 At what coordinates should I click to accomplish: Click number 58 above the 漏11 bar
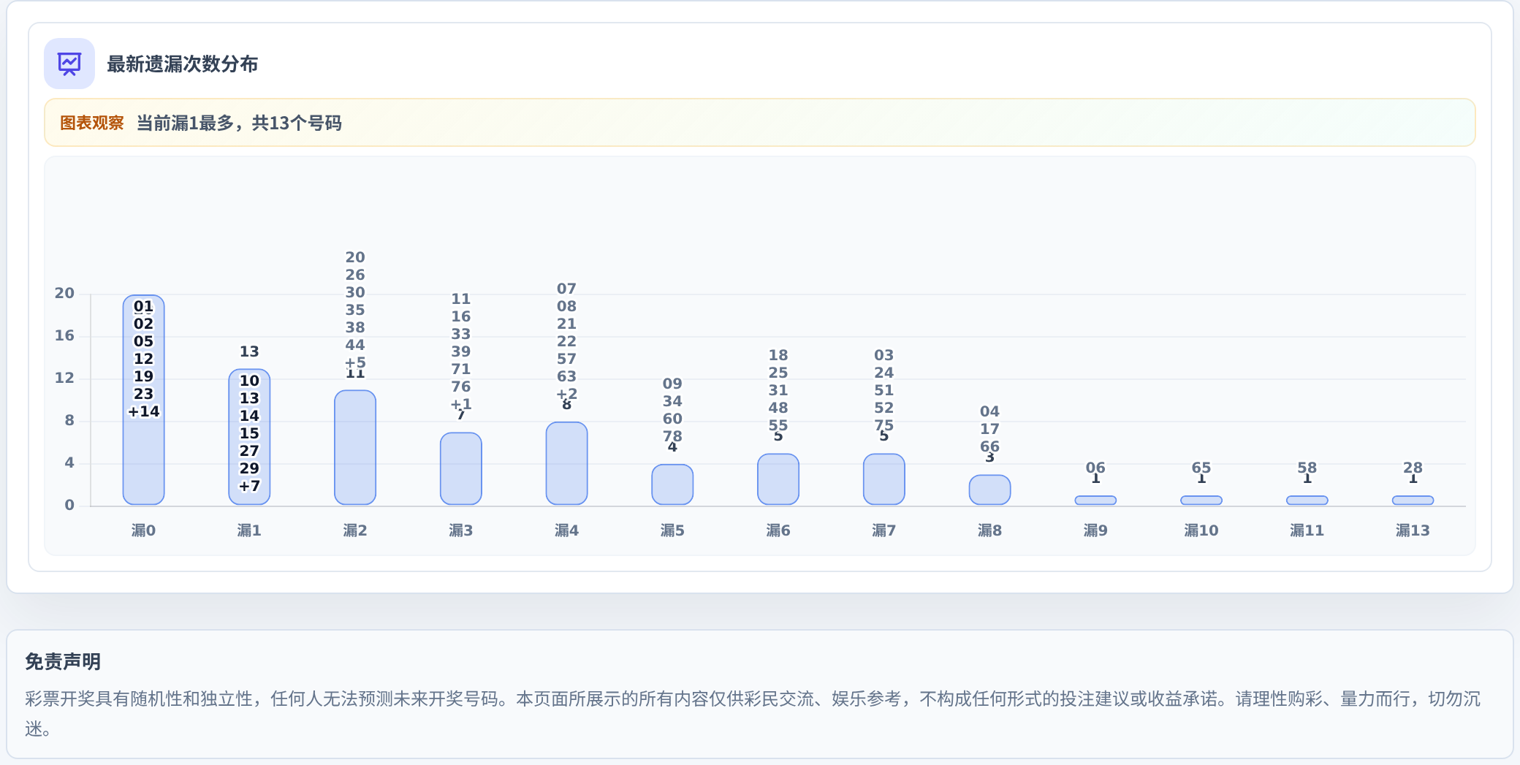click(x=1307, y=468)
